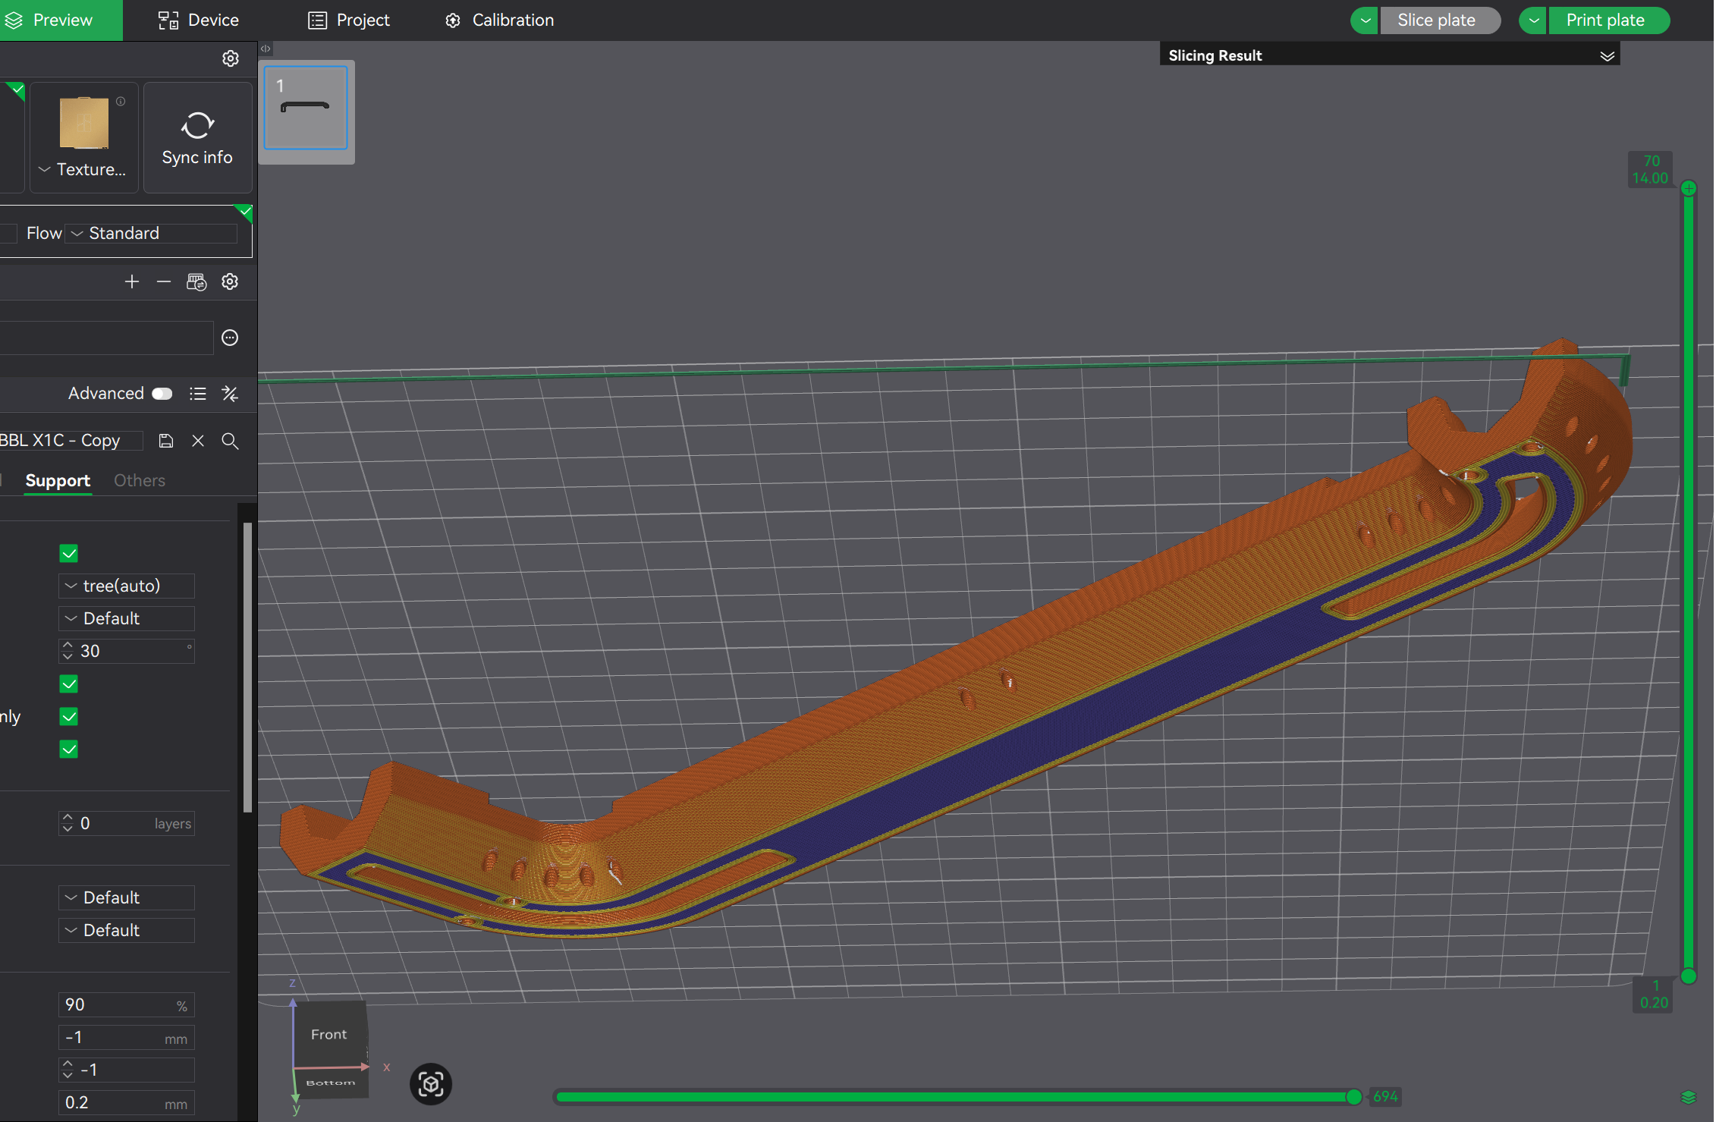Open the tree(auto) support type dropdown

pyautogui.click(x=127, y=586)
